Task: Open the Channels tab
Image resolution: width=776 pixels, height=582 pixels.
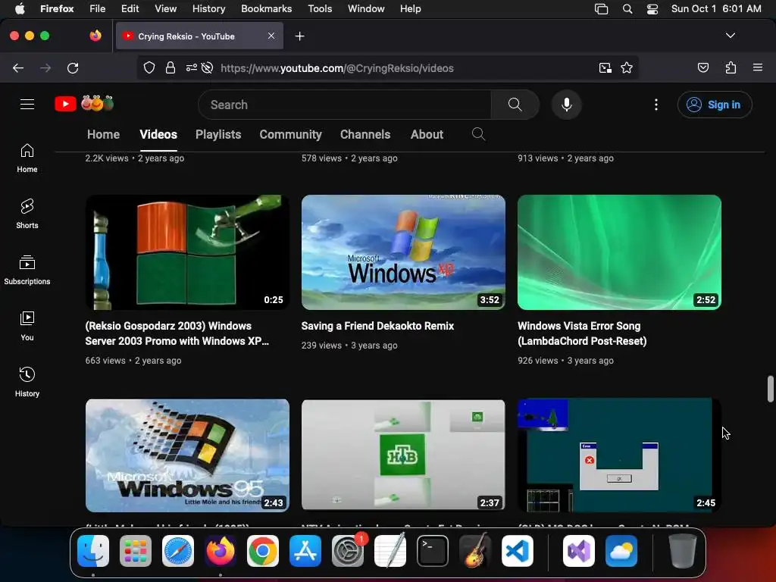Action: tap(365, 135)
